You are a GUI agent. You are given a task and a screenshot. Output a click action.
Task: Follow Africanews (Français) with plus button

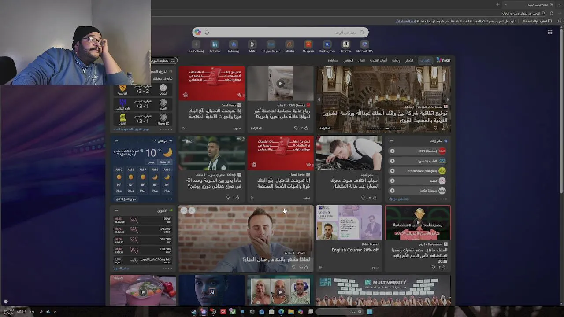(392, 171)
